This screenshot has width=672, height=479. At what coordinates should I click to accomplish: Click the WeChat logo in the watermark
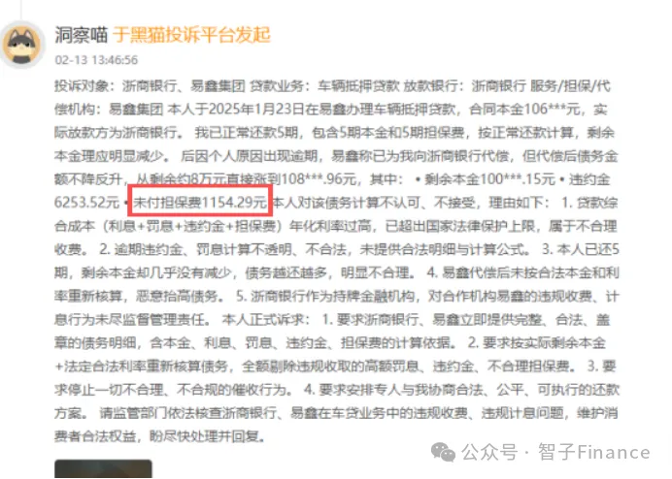click(443, 452)
